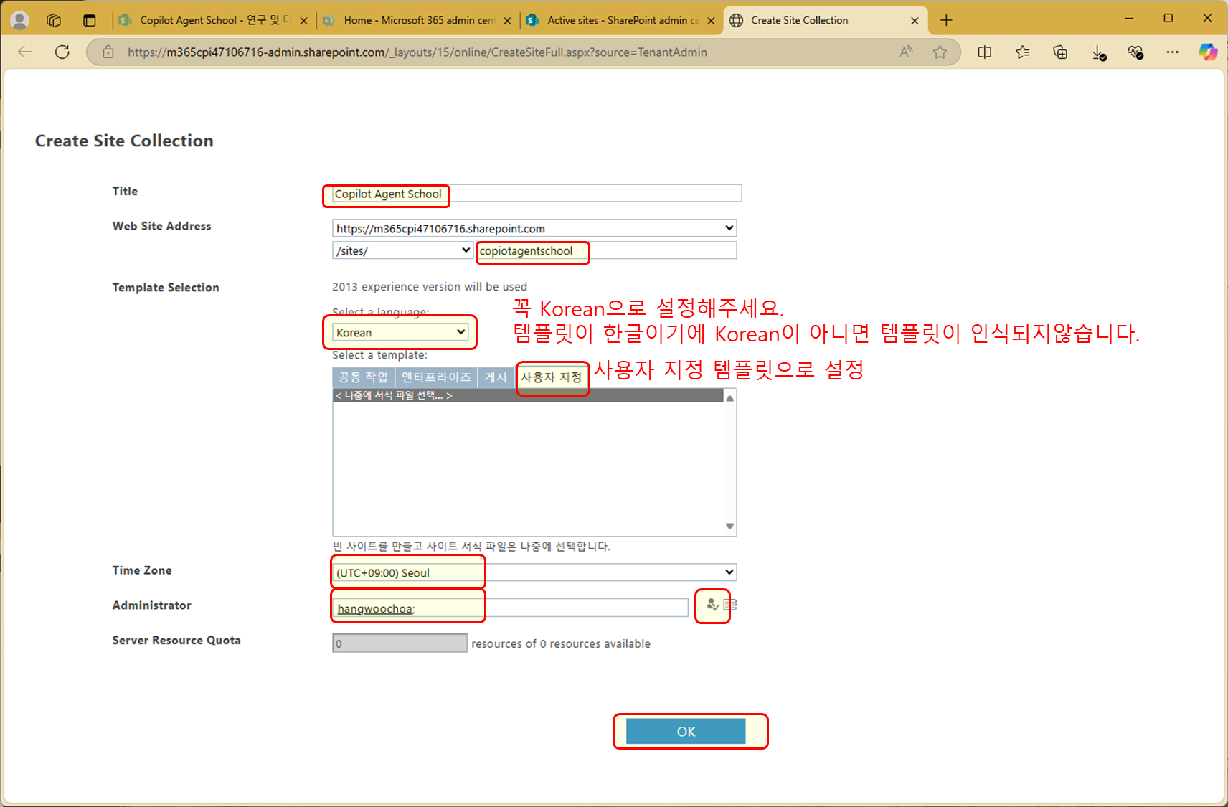Open the Korean language dropdown
Screen dimensions: 1228x807
coord(400,332)
